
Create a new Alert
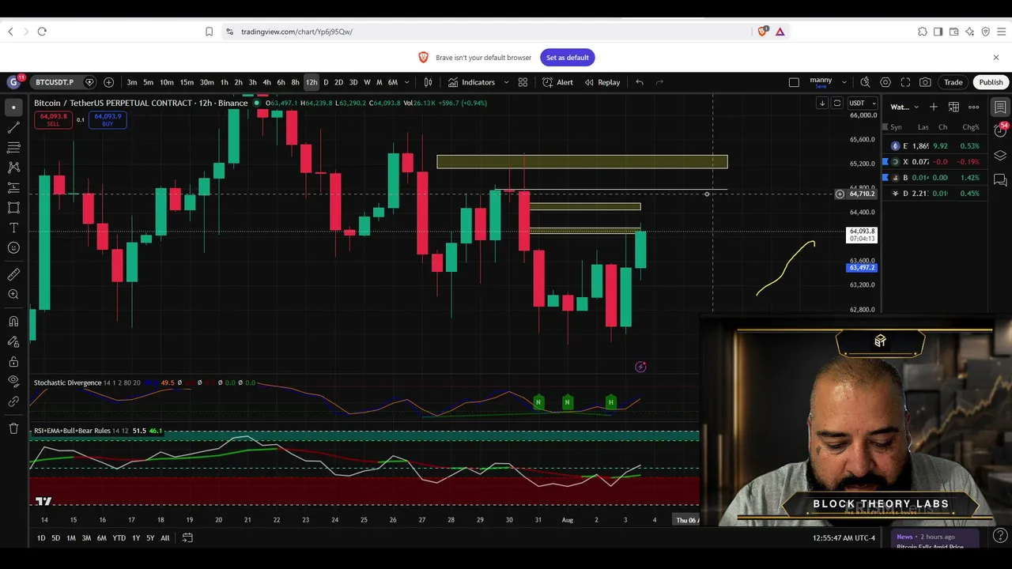point(557,82)
